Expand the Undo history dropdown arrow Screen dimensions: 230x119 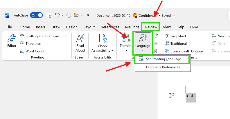coord(62,15)
